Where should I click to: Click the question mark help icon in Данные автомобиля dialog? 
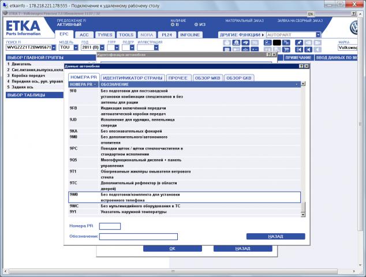[x=301, y=66]
